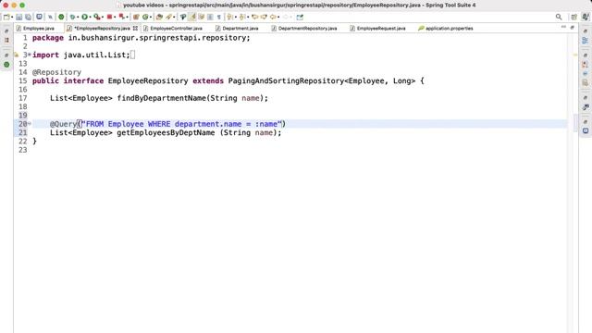Image resolution: width=592 pixels, height=333 pixels.
Task: Click the New file wizard icon
Action: tap(6, 17)
